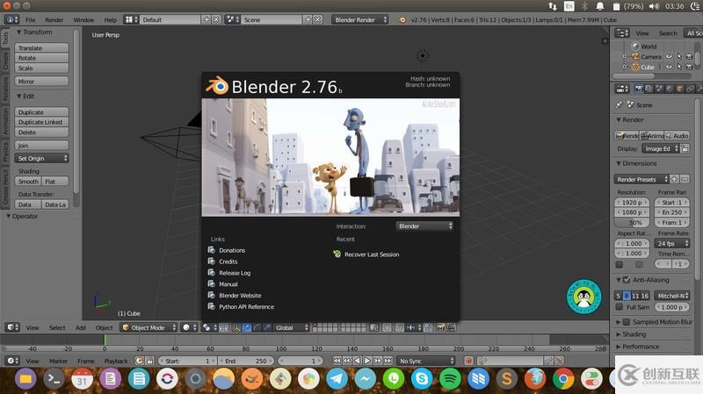This screenshot has width=703, height=394.
Task: Switch to the Physics tab in tool shelf
Action: (4, 154)
